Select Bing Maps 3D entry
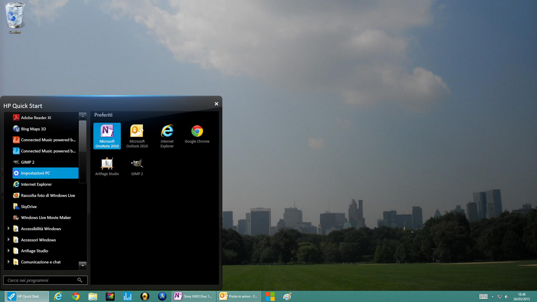This screenshot has height=302, width=537. coord(45,129)
